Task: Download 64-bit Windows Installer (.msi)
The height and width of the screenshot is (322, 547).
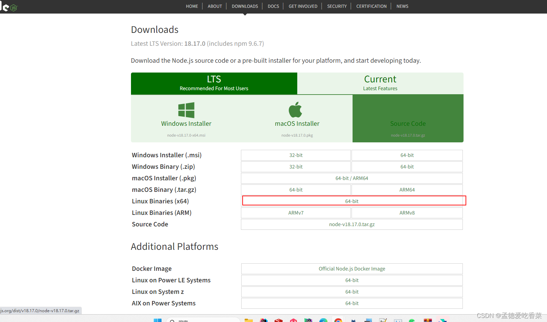Action: tap(407, 155)
